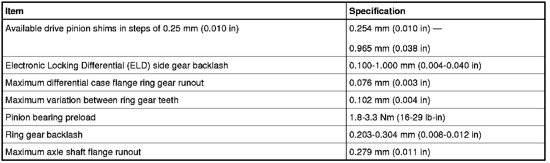Click the Item column header
Viewport: 550px width, 163px height.
click(x=14, y=11)
